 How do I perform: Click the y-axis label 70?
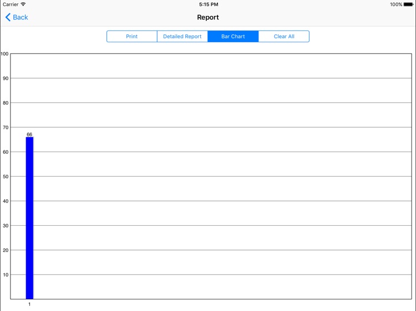(6, 128)
